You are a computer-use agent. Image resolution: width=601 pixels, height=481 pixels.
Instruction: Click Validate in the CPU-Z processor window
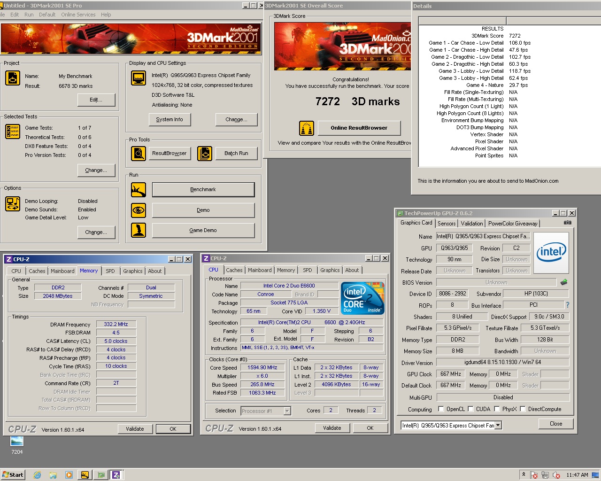point(332,428)
